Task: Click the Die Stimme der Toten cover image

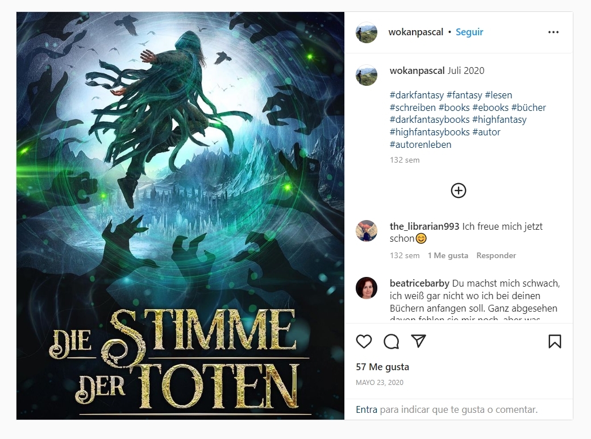Action: tap(180, 216)
